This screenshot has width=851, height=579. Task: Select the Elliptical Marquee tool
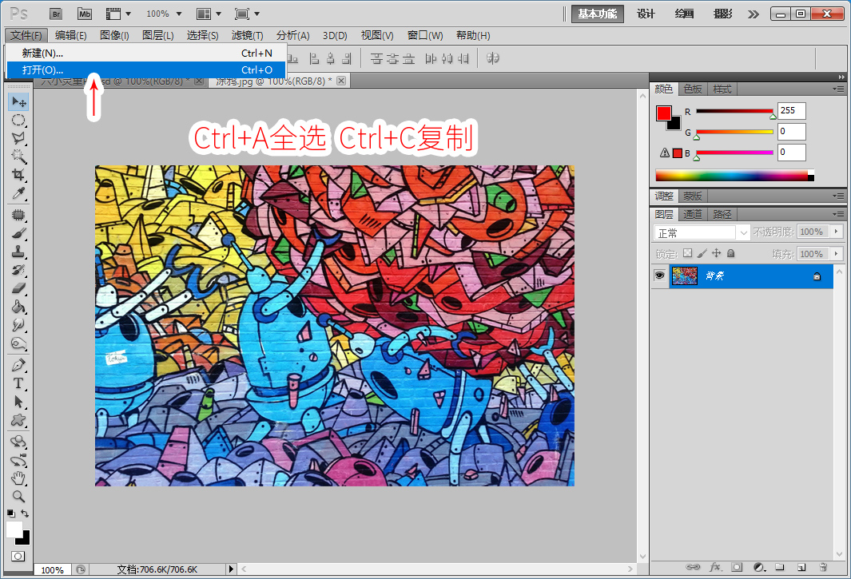click(x=18, y=120)
